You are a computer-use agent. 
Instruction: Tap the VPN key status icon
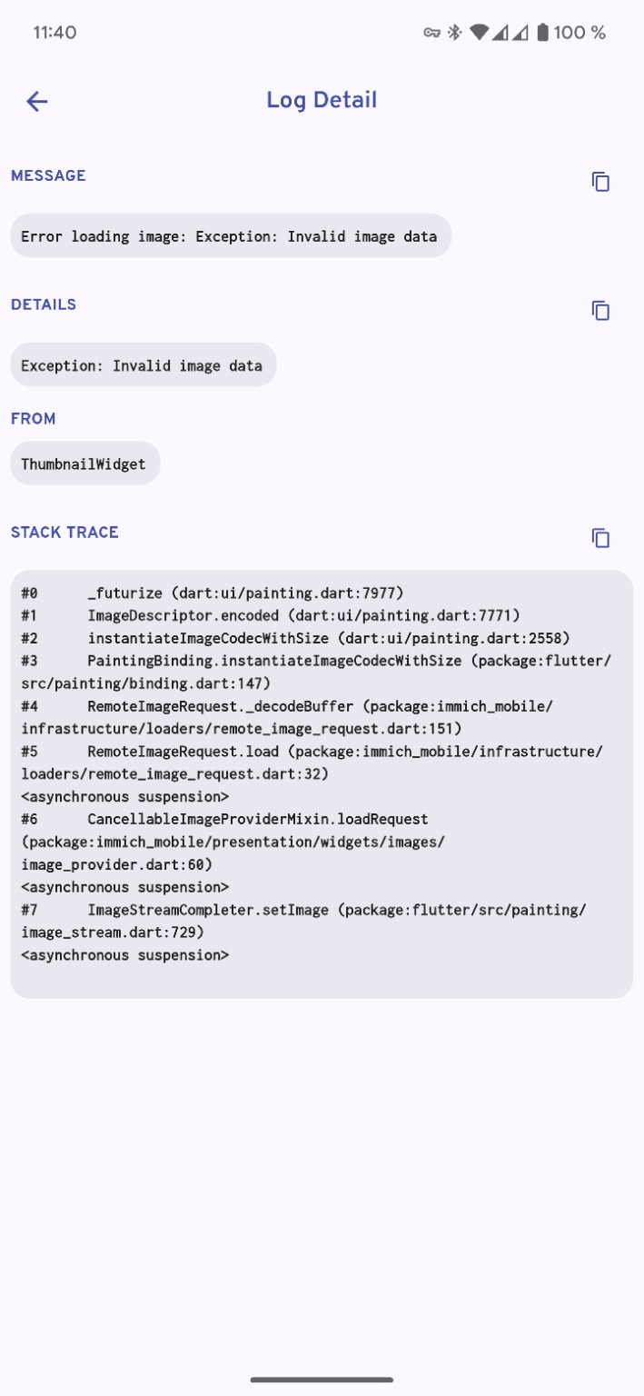pos(432,33)
